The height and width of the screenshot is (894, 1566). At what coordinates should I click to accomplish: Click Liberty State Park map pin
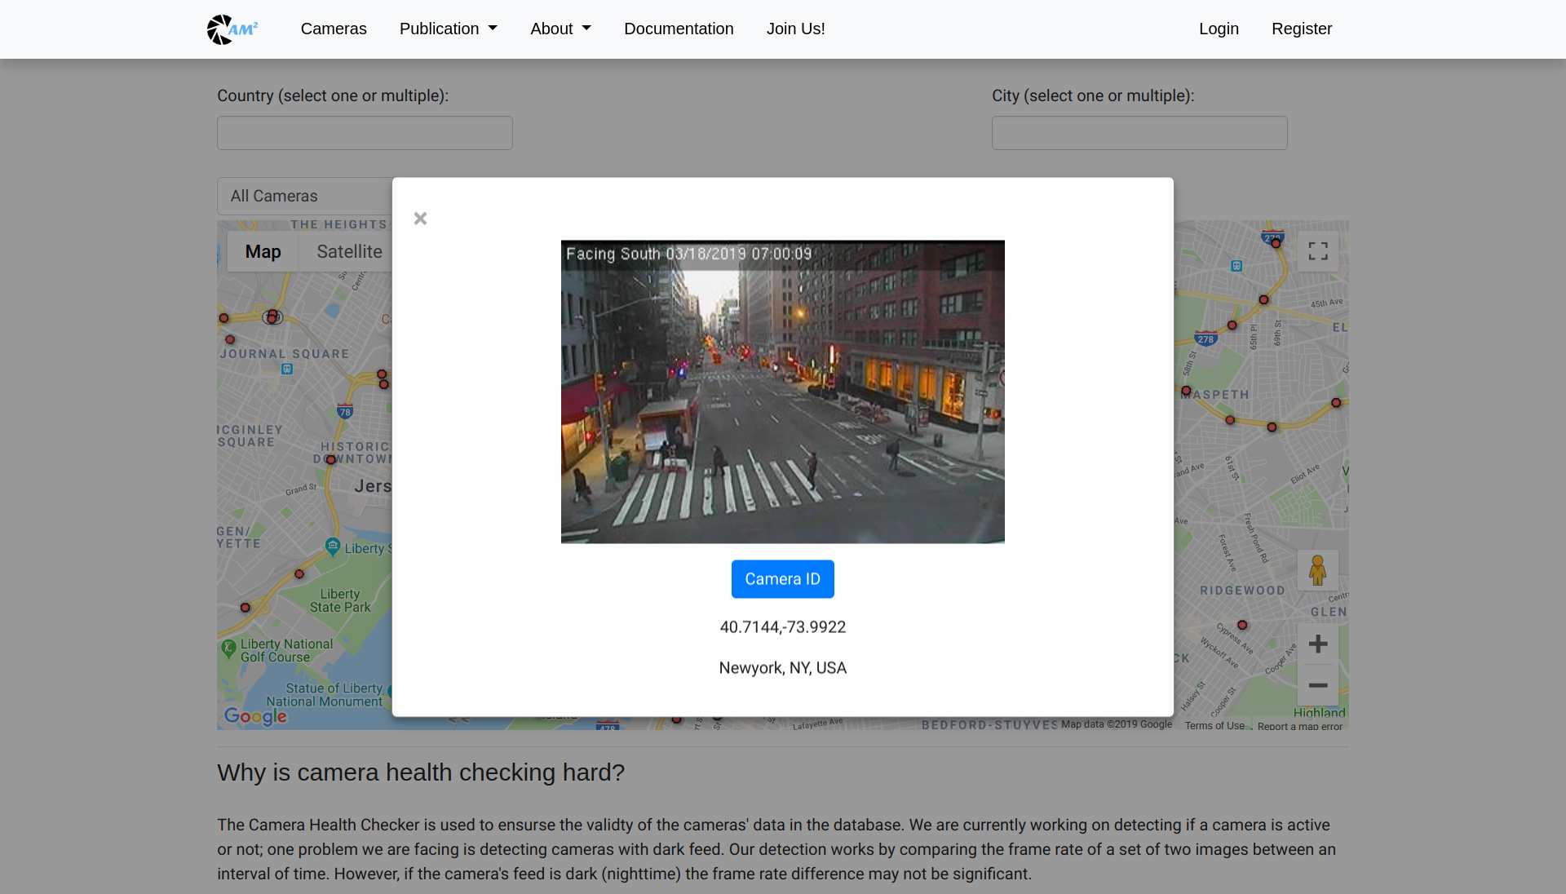[333, 547]
